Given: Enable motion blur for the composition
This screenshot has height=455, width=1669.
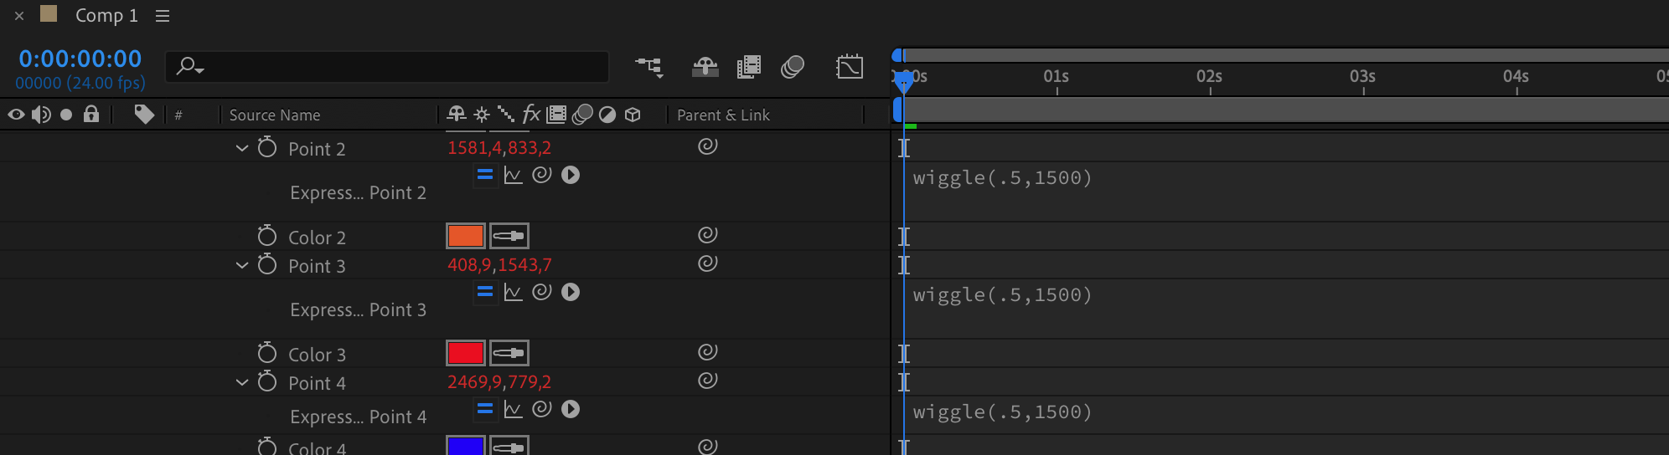Looking at the screenshot, I should 793,67.
